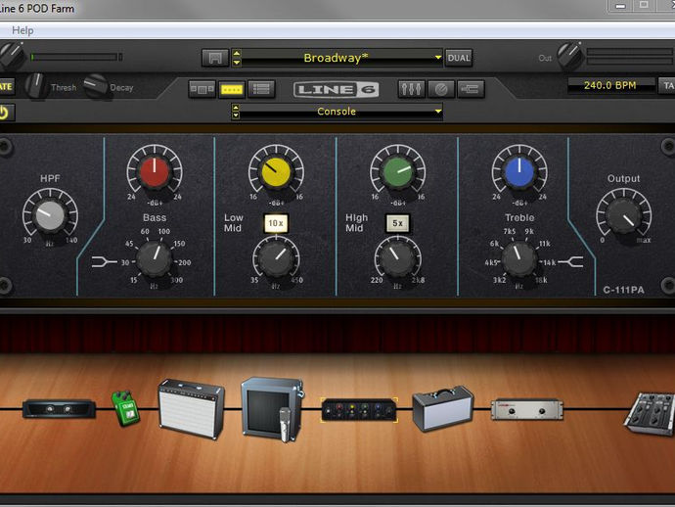
Task: Open the Help menu
Action: click(22, 30)
